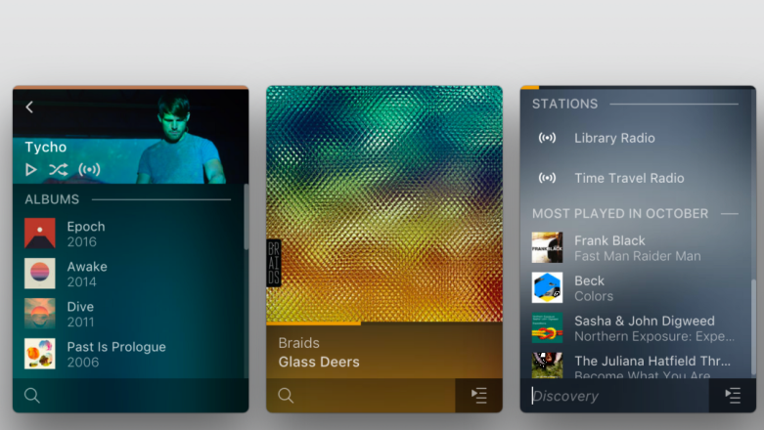The image size is (764, 430).
Task: Open the Awake album cover
Action: coord(40,274)
